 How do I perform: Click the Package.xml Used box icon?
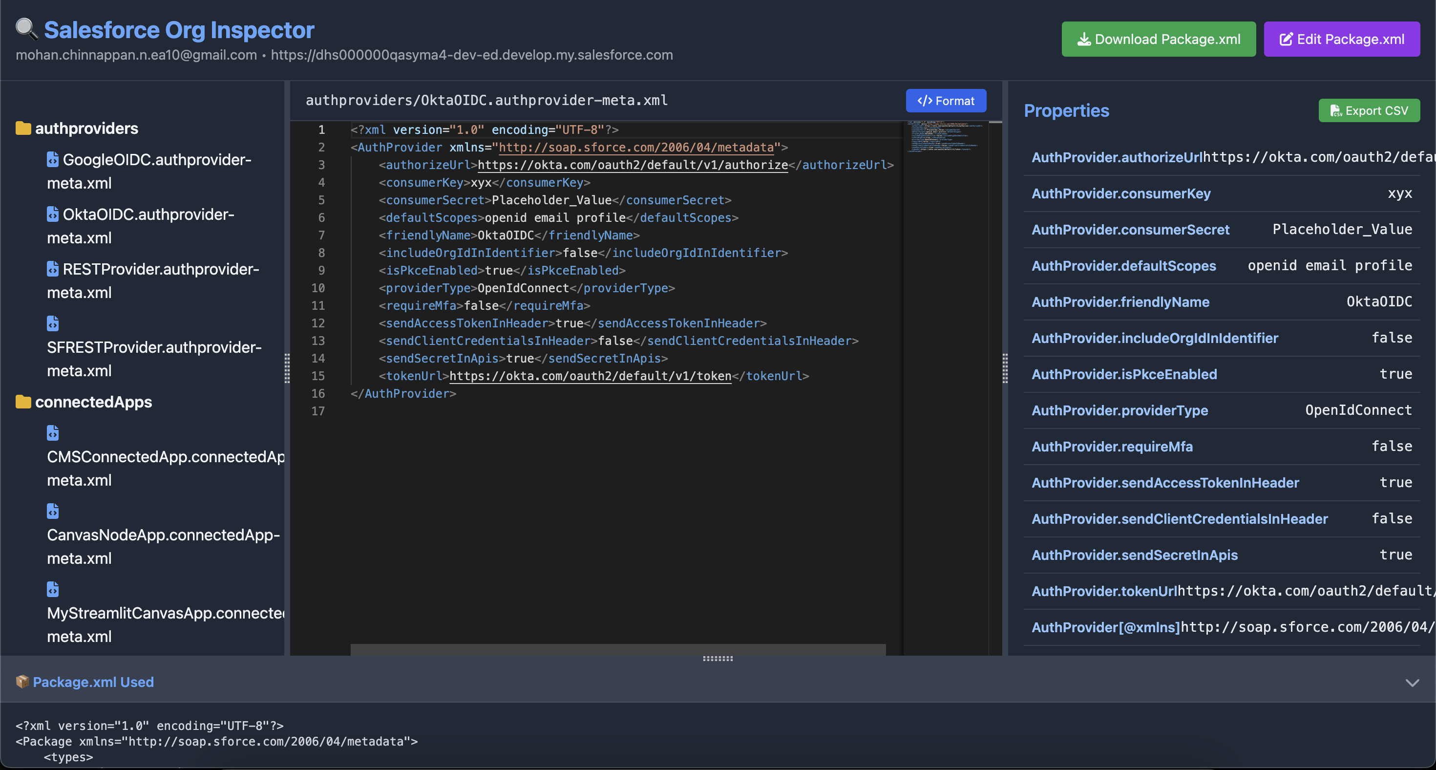(x=22, y=682)
